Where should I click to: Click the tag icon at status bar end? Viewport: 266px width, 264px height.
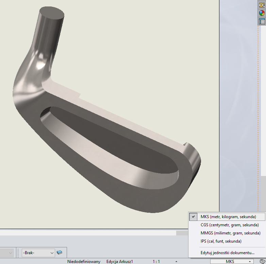point(262,261)
